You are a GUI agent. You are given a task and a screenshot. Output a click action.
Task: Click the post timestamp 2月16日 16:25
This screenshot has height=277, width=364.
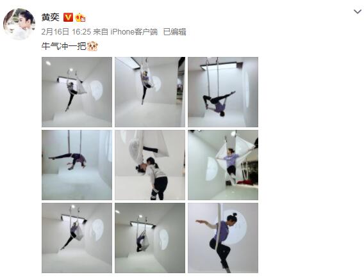point(66,32)
